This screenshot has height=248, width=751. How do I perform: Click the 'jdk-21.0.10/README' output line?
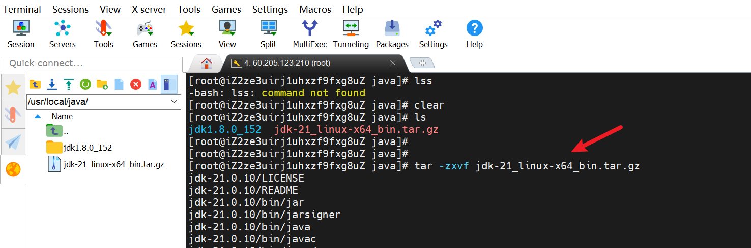pyautogui.click(x=243, y=190)
